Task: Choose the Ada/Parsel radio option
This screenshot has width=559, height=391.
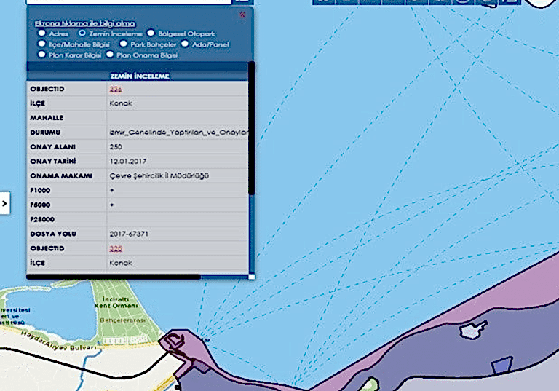Action: click(x=185, y=44)
